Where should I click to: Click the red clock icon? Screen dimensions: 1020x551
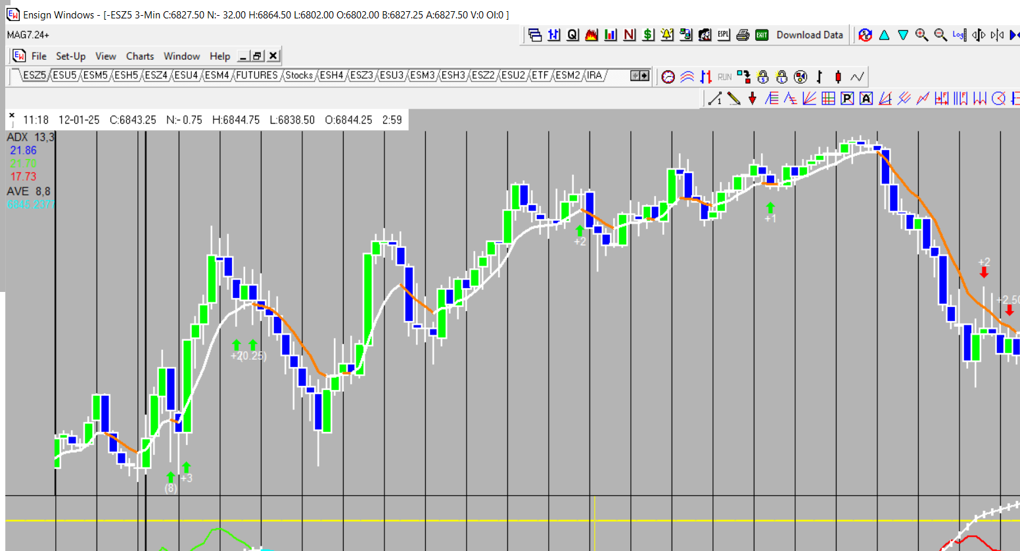[668, 77]
